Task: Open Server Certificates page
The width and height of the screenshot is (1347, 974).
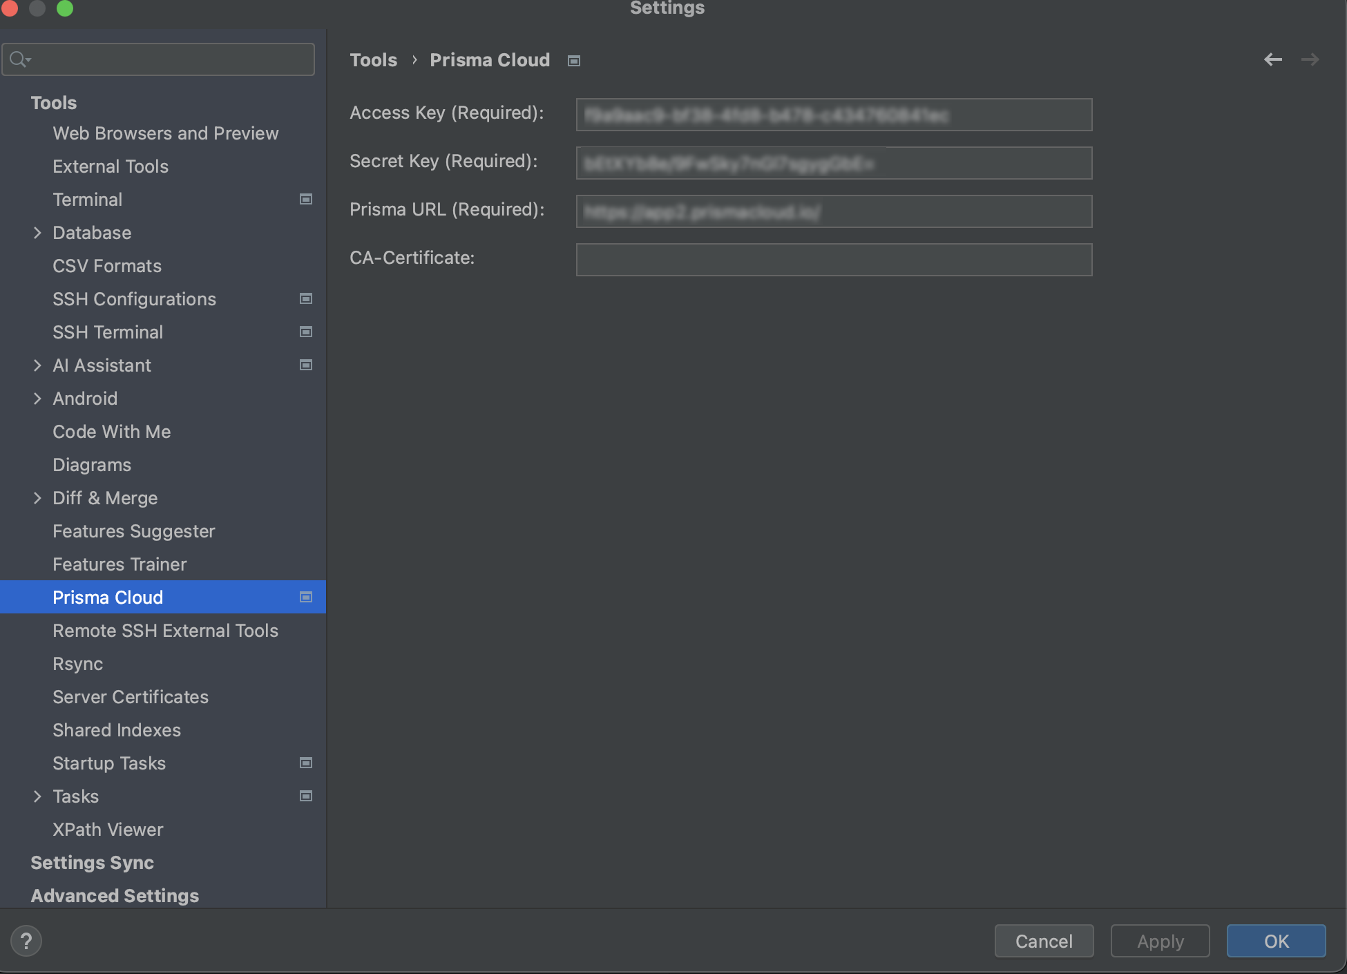Action: (x=131, y=697)
